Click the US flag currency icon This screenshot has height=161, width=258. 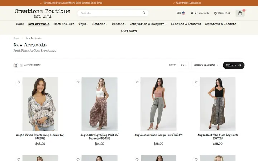[183, 13]
